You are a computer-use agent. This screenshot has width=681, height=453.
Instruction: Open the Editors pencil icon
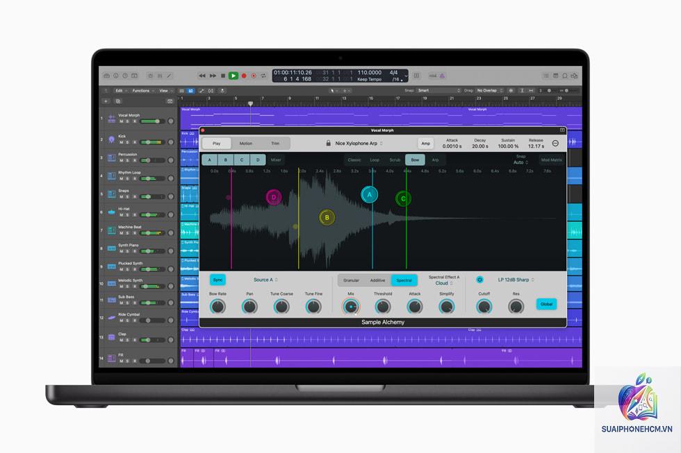[x=169, y=76]
